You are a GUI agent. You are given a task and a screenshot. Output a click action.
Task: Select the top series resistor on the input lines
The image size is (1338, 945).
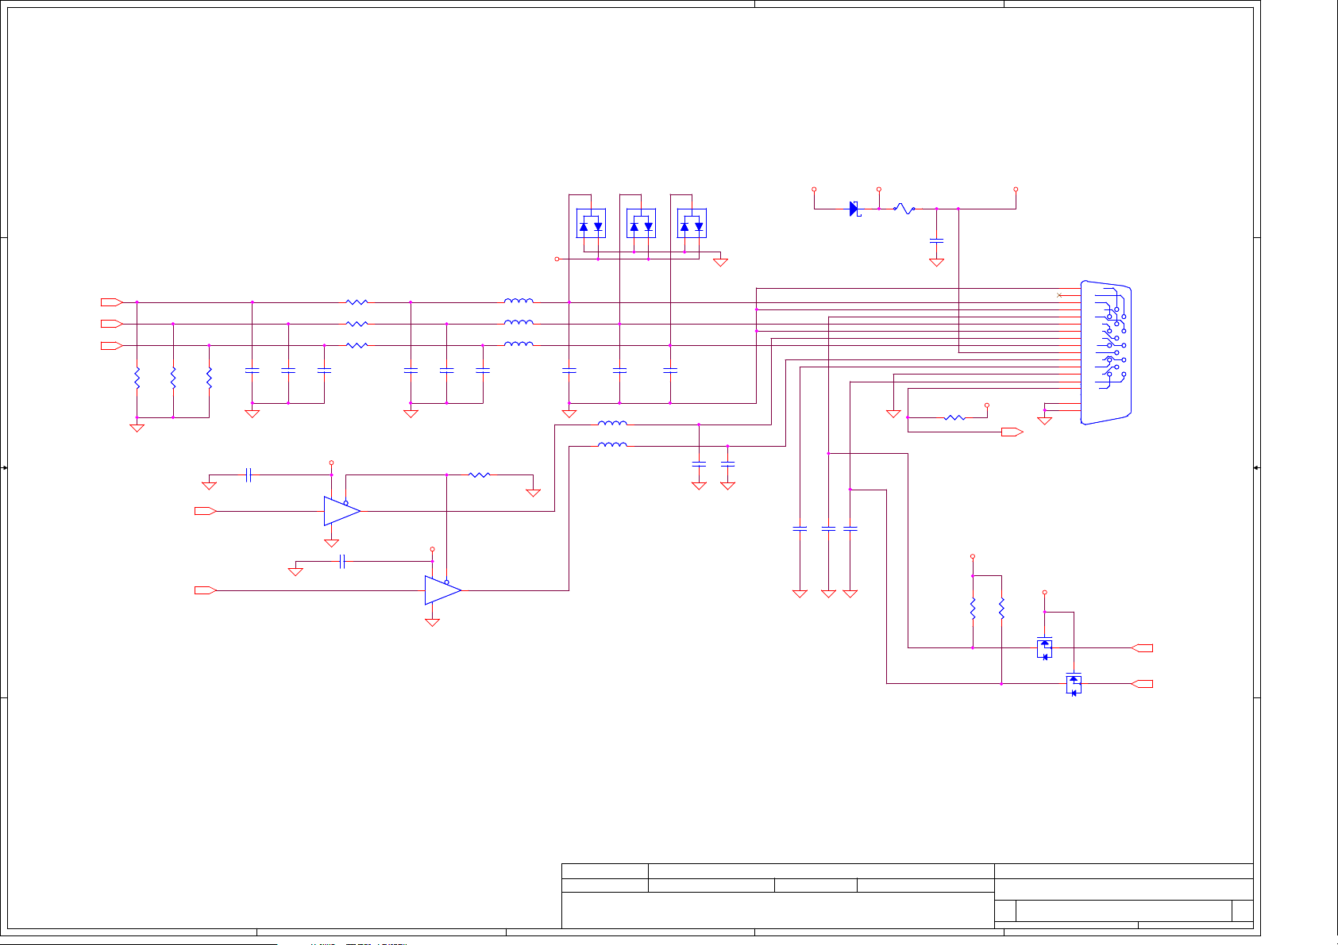357,302
